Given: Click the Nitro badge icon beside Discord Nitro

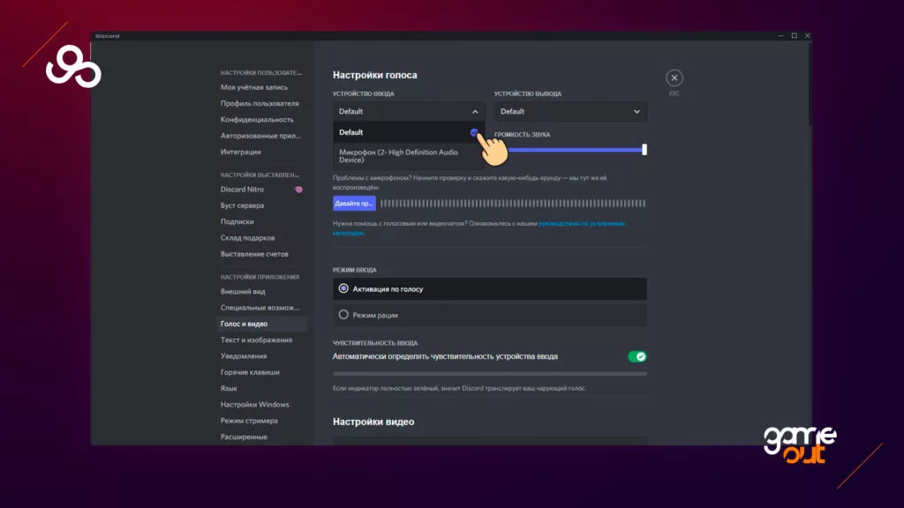Looking at the screenshot, I should (x=298, y=189).
